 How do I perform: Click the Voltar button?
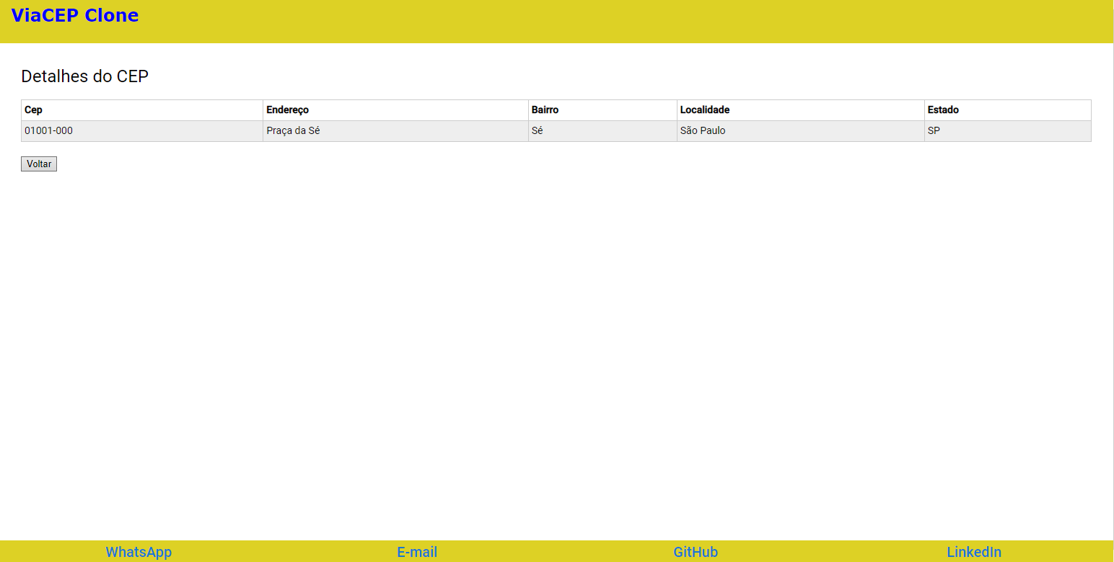38,164
